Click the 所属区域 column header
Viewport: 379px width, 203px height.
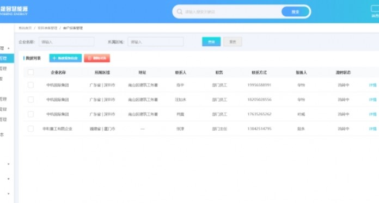[102, 72]
